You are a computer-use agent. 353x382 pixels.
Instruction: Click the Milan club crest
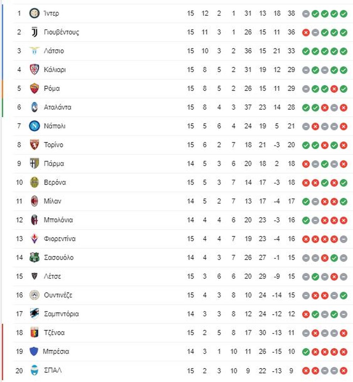34,201
